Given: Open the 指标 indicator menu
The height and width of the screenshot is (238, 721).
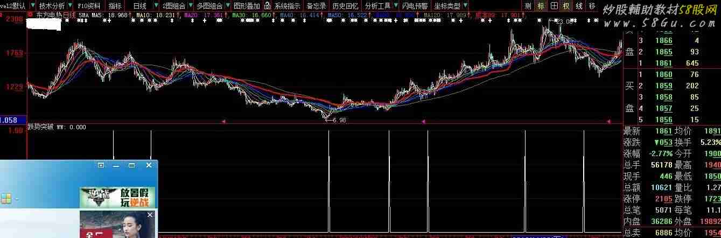Looking at the screenshot, I should 115,6.
